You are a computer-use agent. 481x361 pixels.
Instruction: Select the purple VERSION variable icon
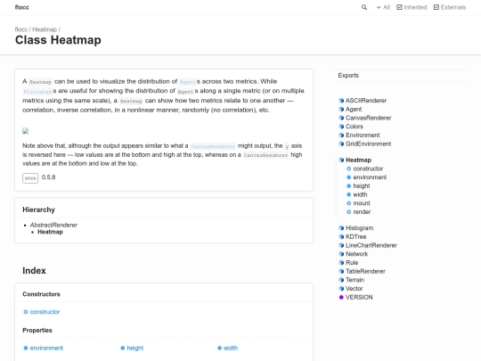click(x=341, y=297)
